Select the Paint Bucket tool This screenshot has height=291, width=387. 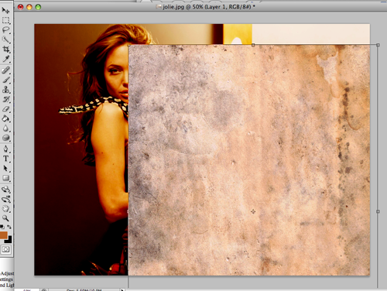pos(5,118)
